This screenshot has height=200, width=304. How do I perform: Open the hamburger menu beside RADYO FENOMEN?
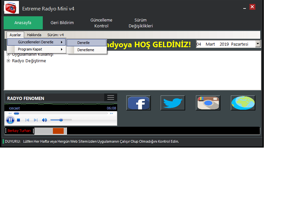pos(111,97)
